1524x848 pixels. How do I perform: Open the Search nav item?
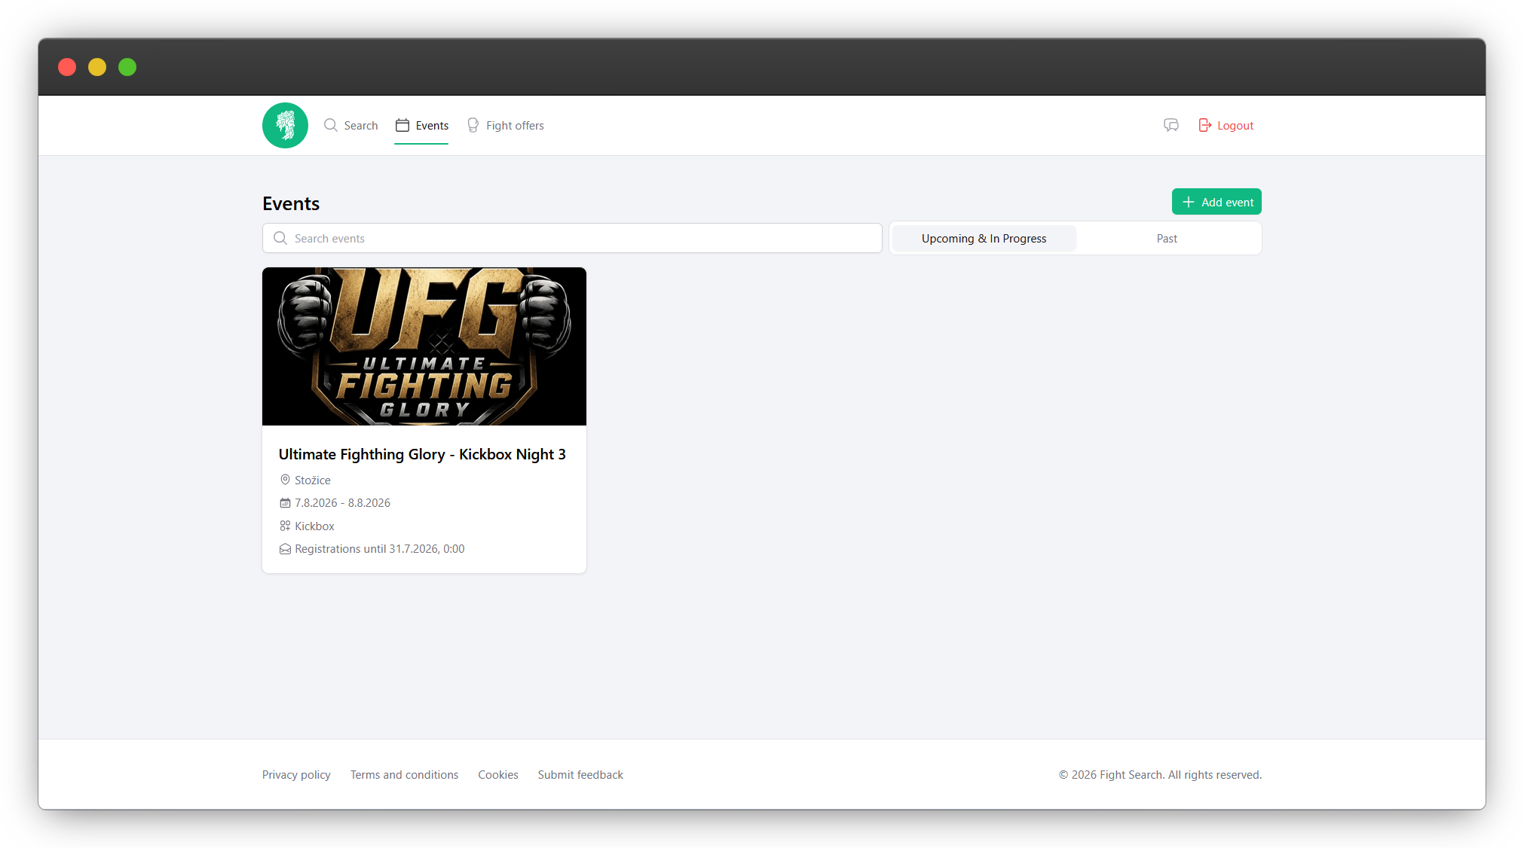click(x=351, y=125)
